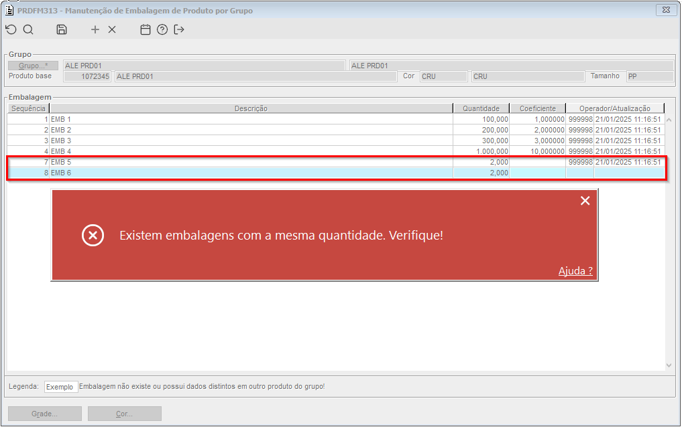Image resolution: width=682 pixels, height=427 pixels.
Task: Click the PRDFM313 document icon in title bar
Action: 9,10
